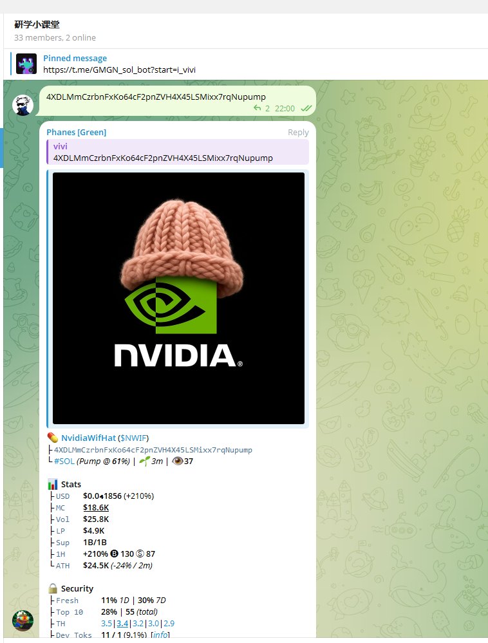Open the 研学小课堂 group info header

(37, 24)
